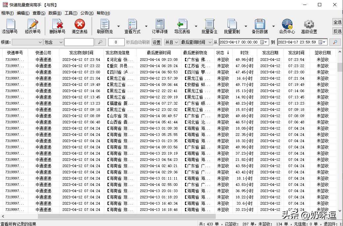Open 会员中心 member center
The height and width of the screenshot is (226, 343).
[x=287, y=26]
